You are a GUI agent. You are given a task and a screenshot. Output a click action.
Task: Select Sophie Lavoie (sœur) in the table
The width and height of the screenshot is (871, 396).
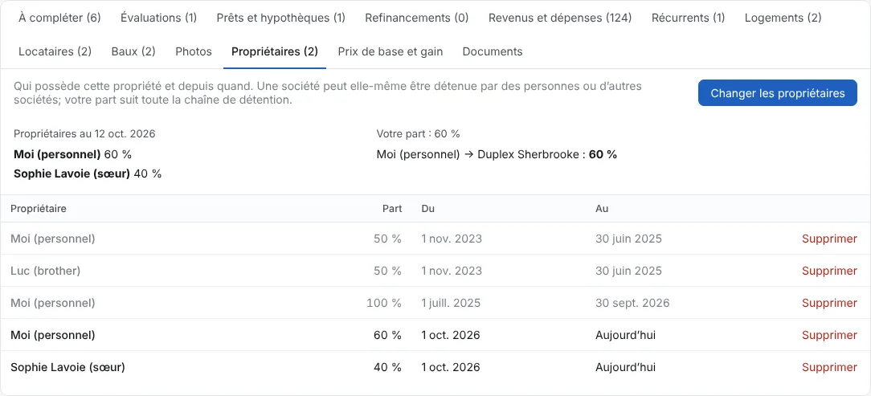pos(67,368)
